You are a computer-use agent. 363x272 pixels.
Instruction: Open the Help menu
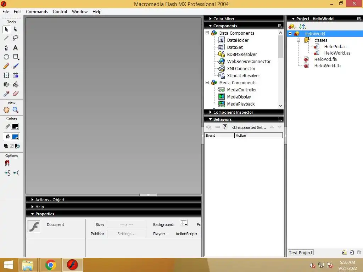pos(97,12)
